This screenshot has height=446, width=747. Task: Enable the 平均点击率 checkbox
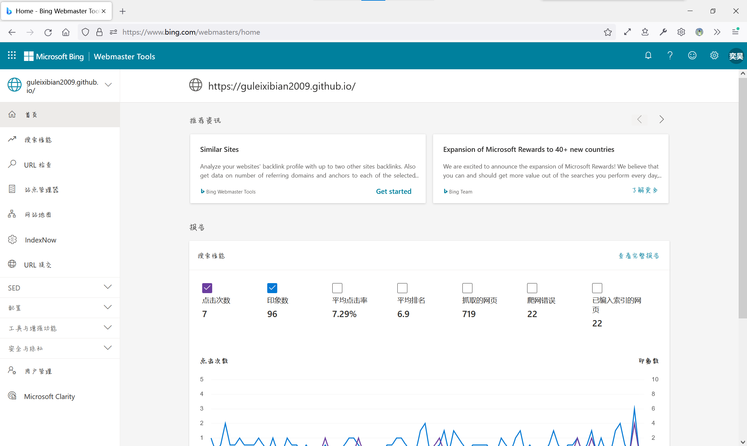[337, 288]
